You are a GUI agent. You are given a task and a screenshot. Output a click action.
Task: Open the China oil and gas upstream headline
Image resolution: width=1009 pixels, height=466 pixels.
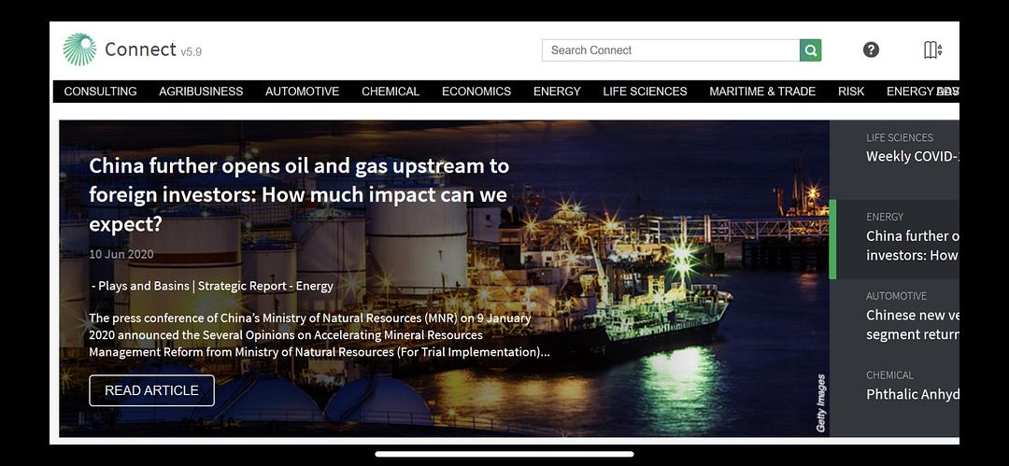[299, 194]
